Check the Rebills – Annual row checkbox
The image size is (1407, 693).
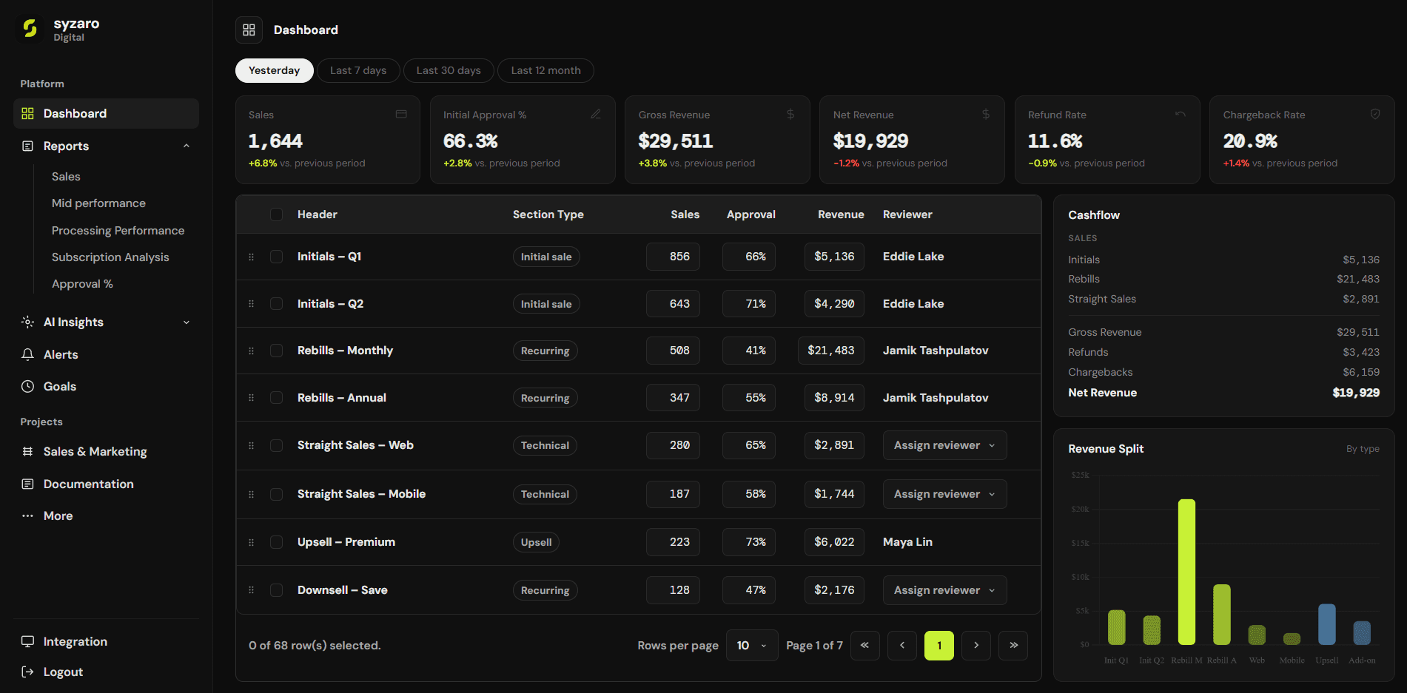point(276,398)
